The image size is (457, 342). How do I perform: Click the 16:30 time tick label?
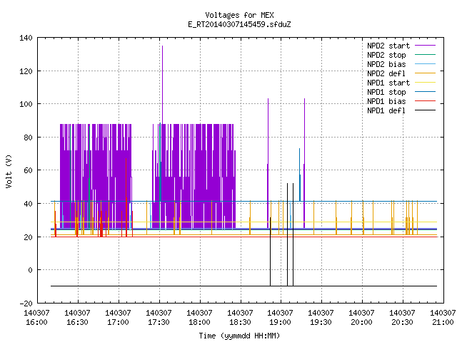77,322
